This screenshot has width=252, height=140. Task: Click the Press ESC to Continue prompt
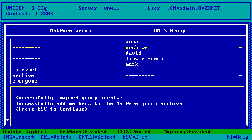(52, 109)
